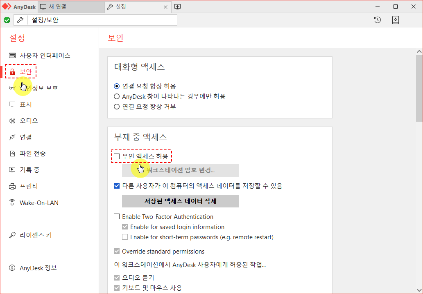Click the wrench icon in address bar
Viewport: 423px width, 294px height.
pos(20,20)
